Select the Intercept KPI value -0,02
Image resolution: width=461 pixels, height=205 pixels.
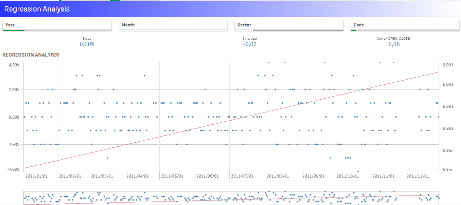pyautogui.click(x=250, y=44)
